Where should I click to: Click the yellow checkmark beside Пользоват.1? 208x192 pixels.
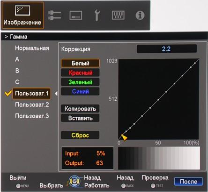(8, 93)
